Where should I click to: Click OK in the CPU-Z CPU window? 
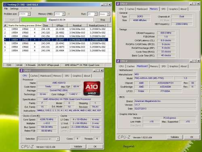(x=95, y=146)
